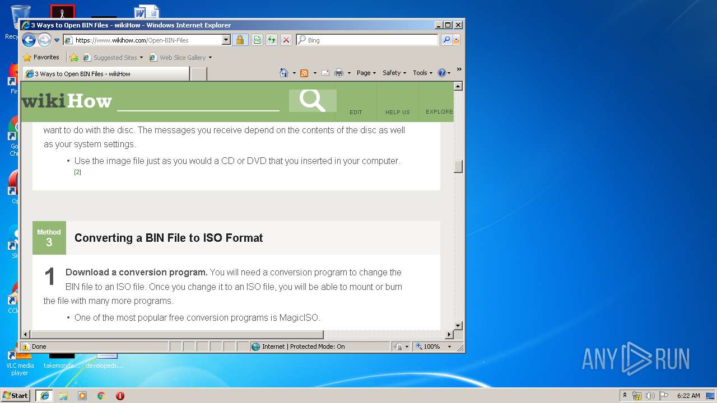Click the Read Mail envelope icon
The height and width of the screenshot is (403, 717).
pyautogui.click(x=325, y=73)
